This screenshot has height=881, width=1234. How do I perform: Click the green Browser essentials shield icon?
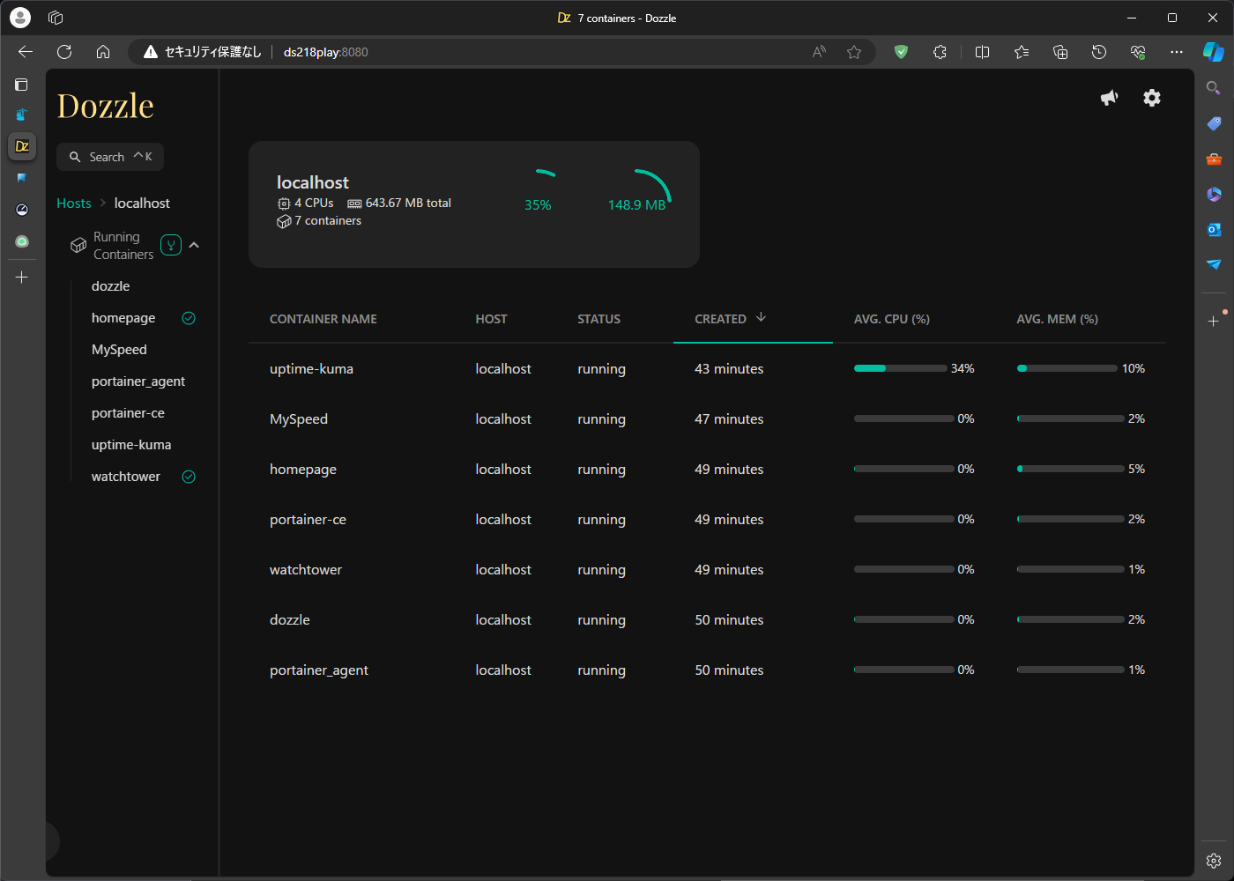pos(901,52)
